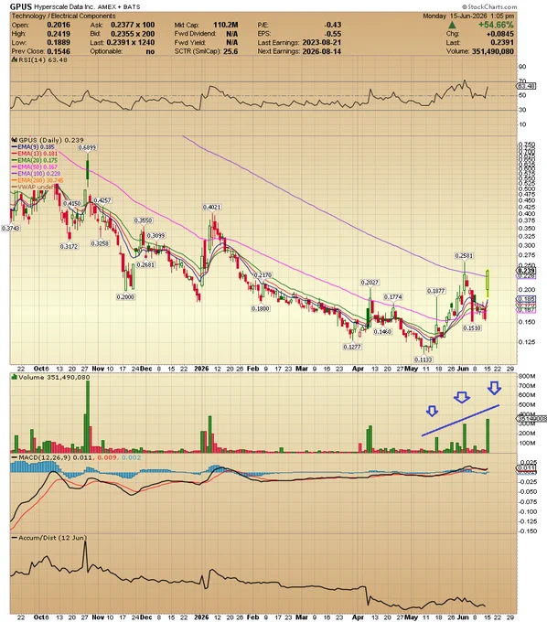Click the Bid quote 0.2355 x 200

click(133, 34)
